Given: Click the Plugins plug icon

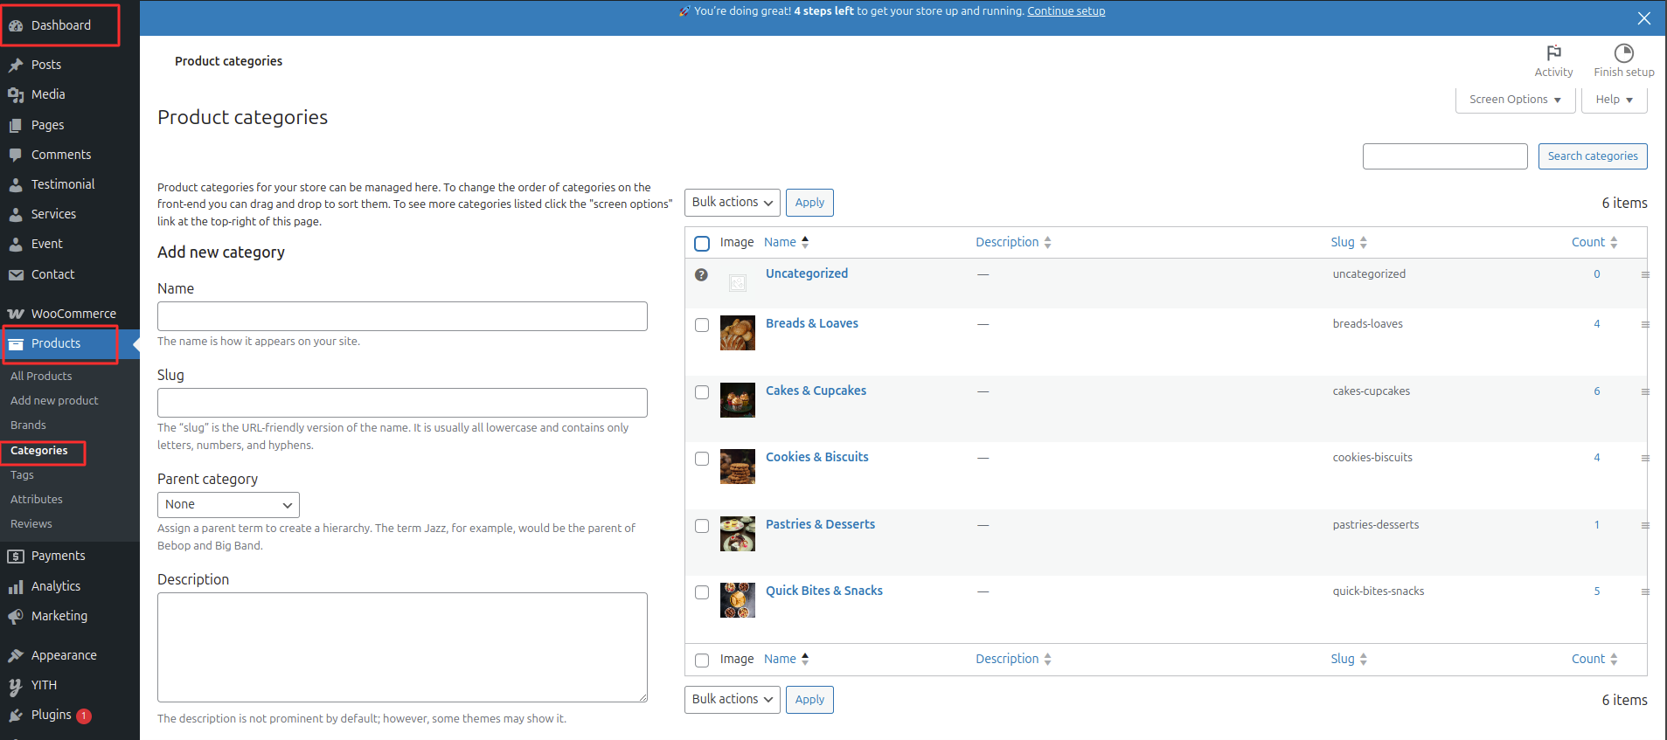Looking at the screenshot, I should [x=16, y=716].
